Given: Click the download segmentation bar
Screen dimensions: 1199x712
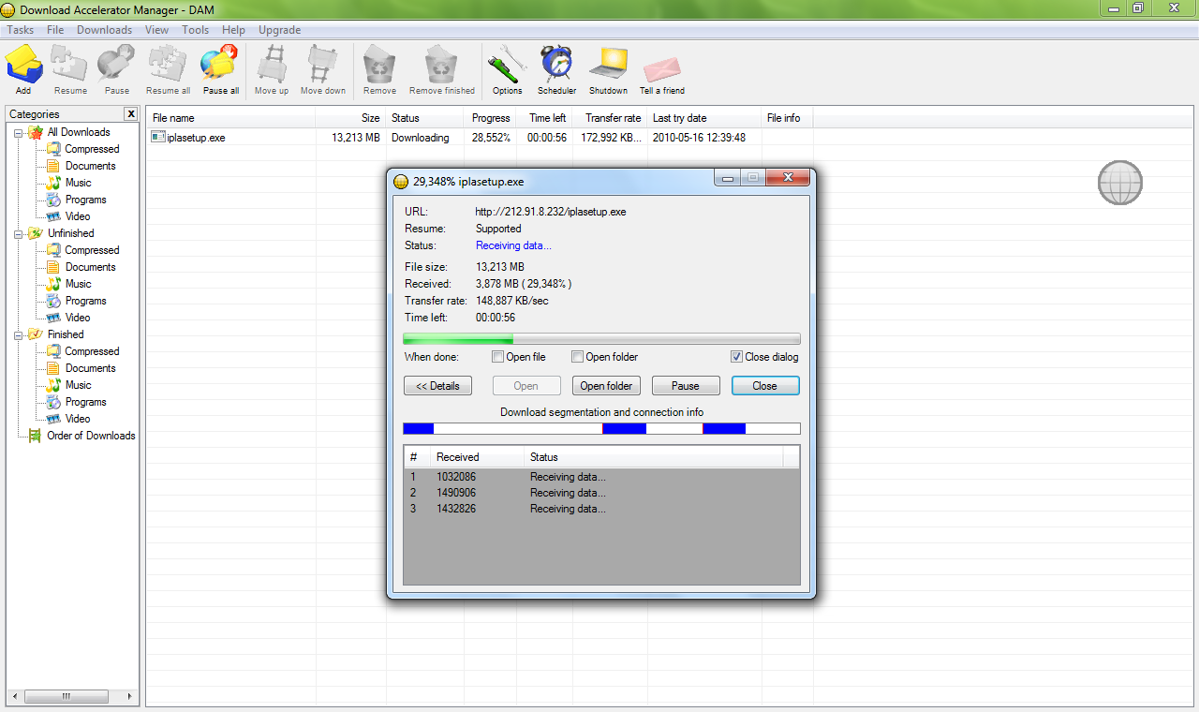Looking at the screenshot, I should tap(601, 428).
